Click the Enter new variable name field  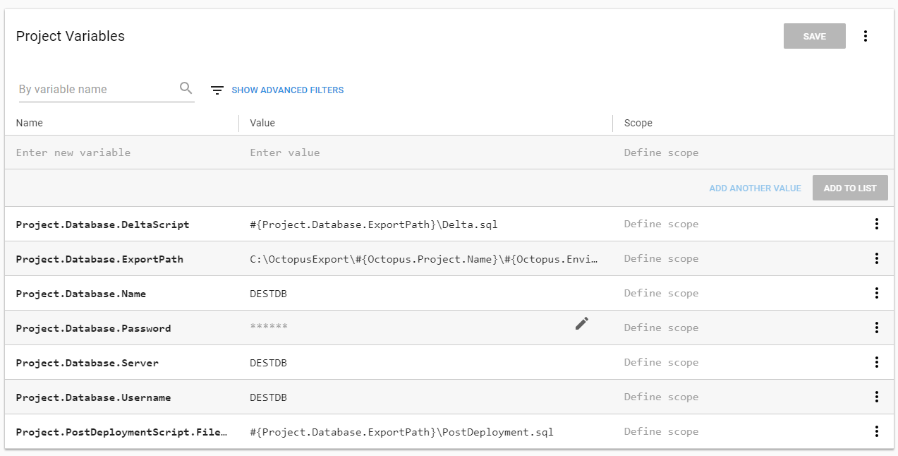point(120,152)
